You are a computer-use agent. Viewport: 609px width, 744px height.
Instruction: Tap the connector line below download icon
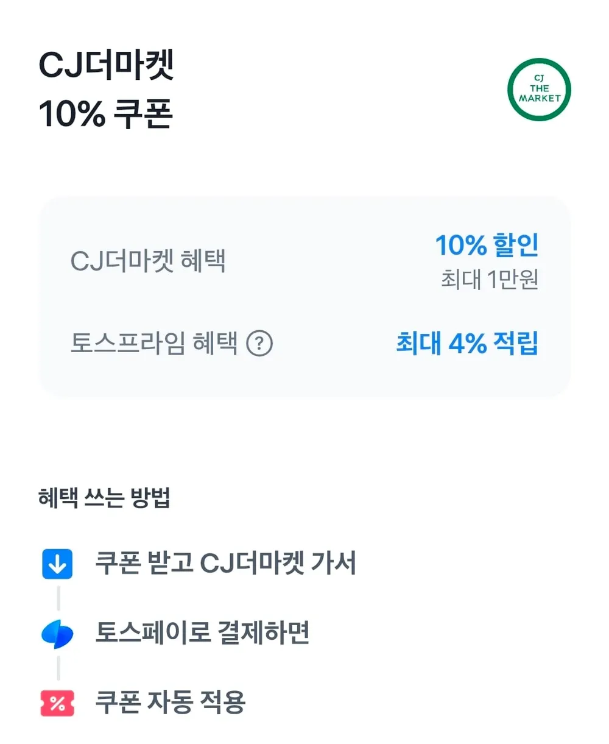pos(58,598)
